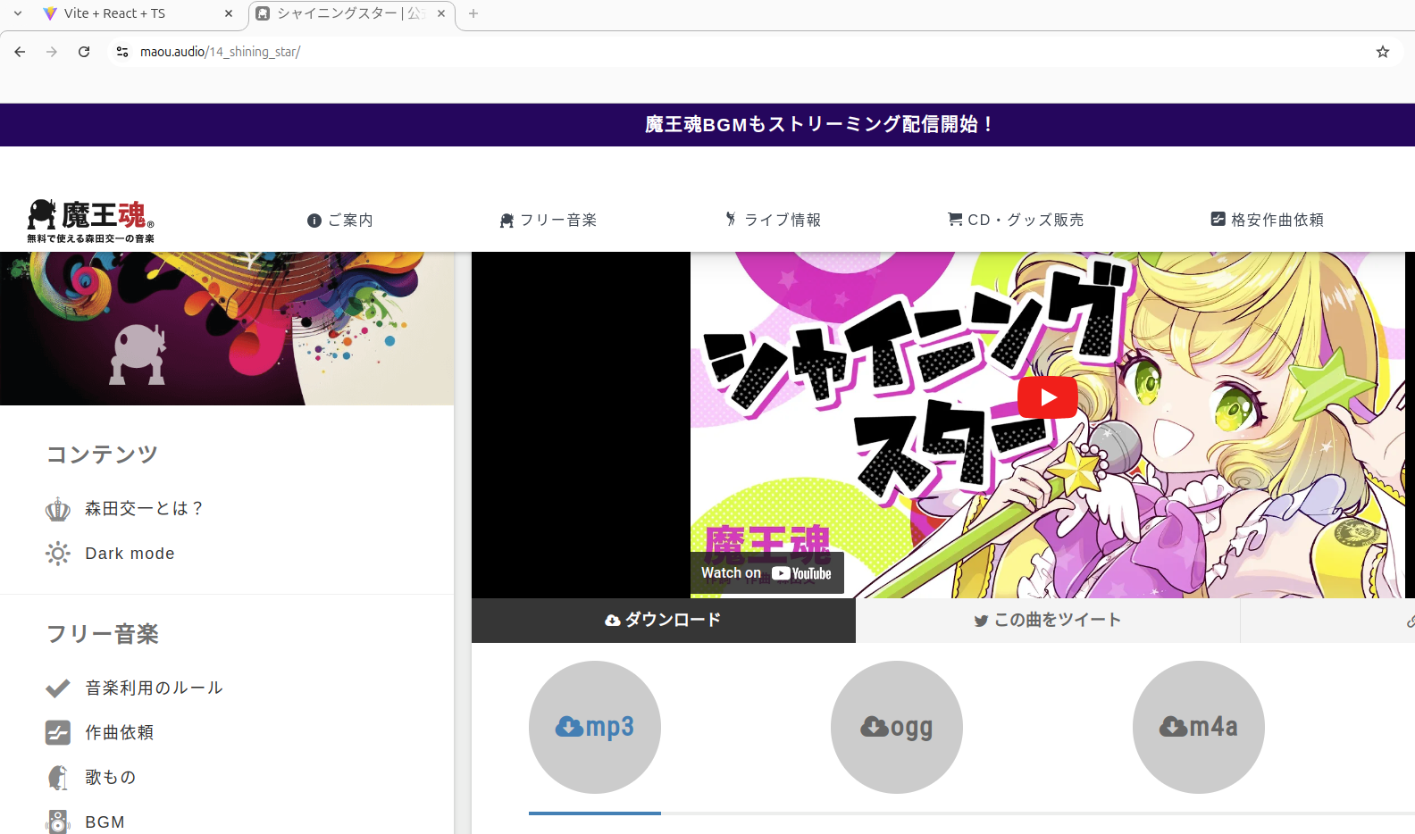Open the フリー音楽 navigation menu

point(548,220)
